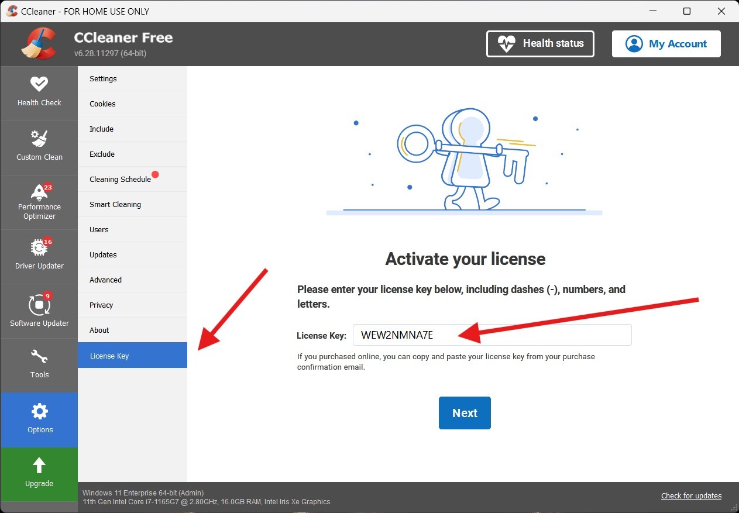Open My Account button
Image resolution: width=739 pixels, height=513 pixels.
666,44
